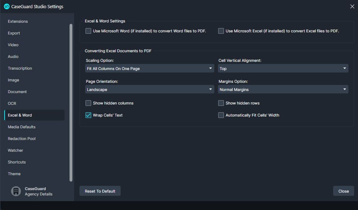Open the Redaction Pool settings section

pos(22,139)
